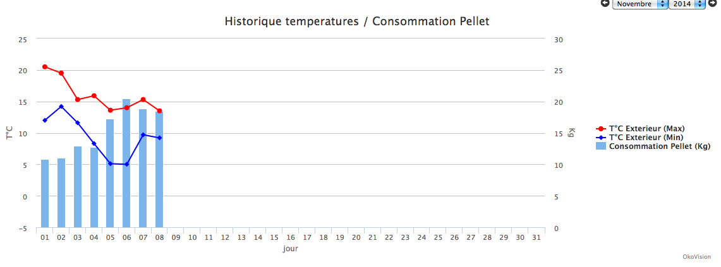Open the Novembre month dropdown
The image size is (721, 267).
coord(640,4)
